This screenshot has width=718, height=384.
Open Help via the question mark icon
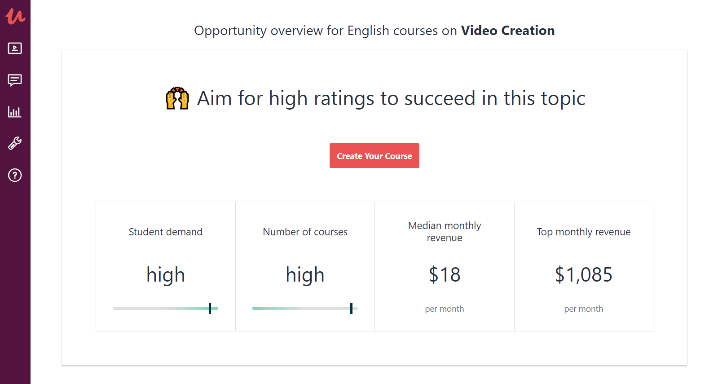pos(15,175)
